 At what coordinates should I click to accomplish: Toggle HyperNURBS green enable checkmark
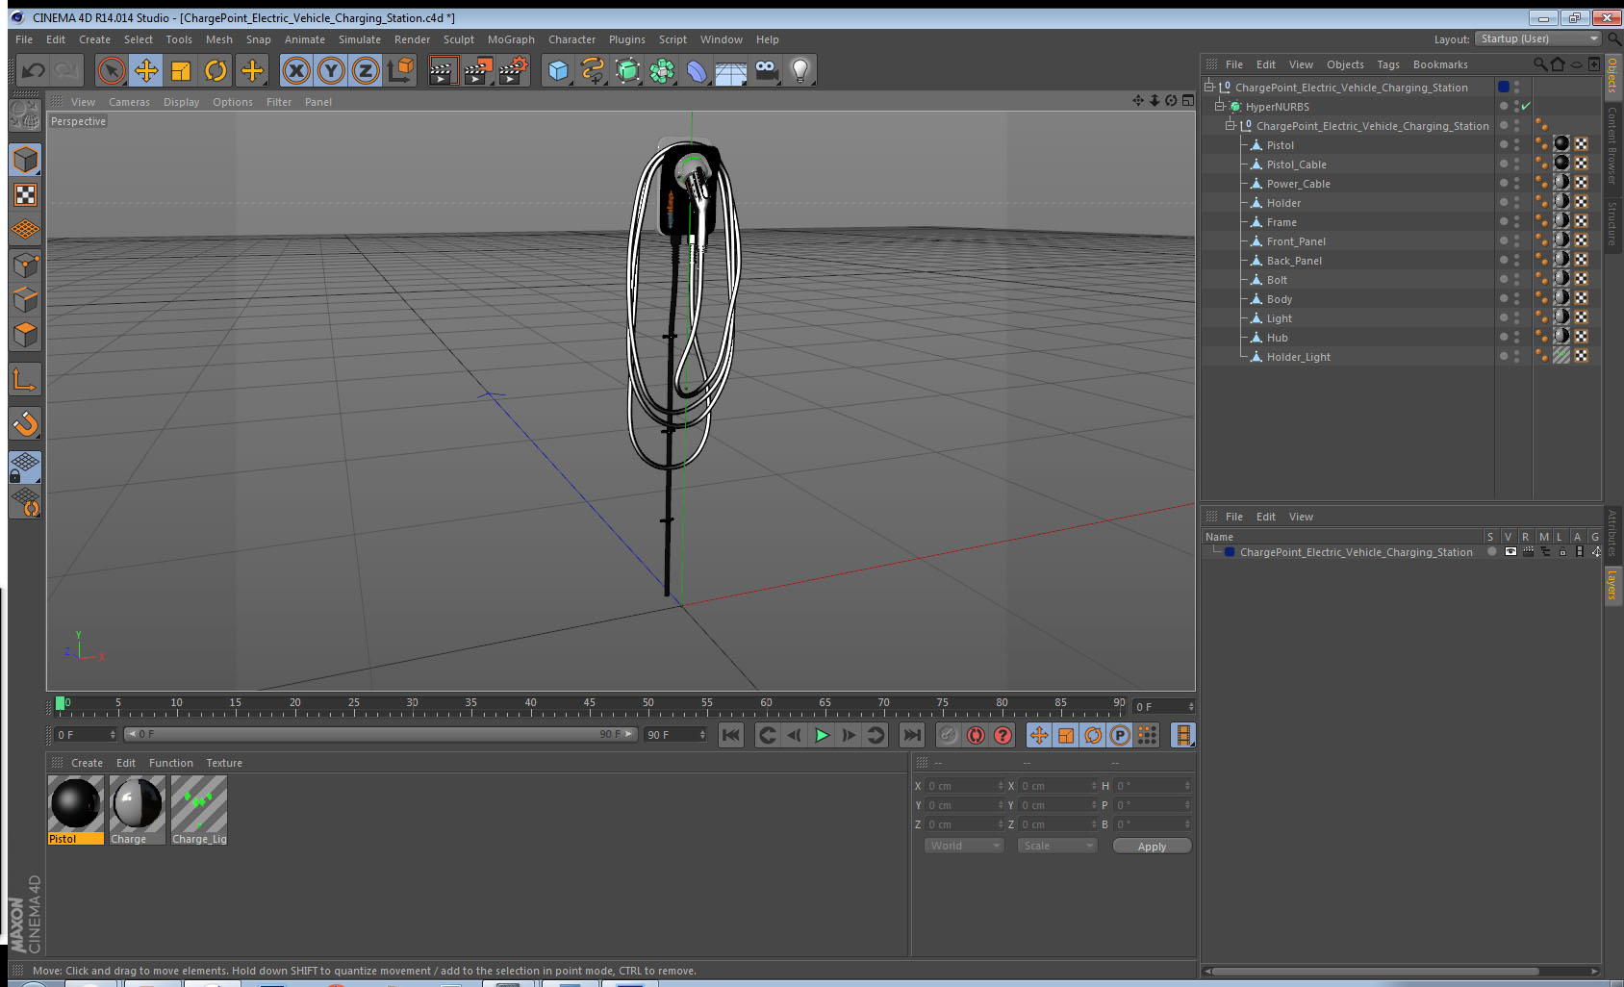(1526, 106)
